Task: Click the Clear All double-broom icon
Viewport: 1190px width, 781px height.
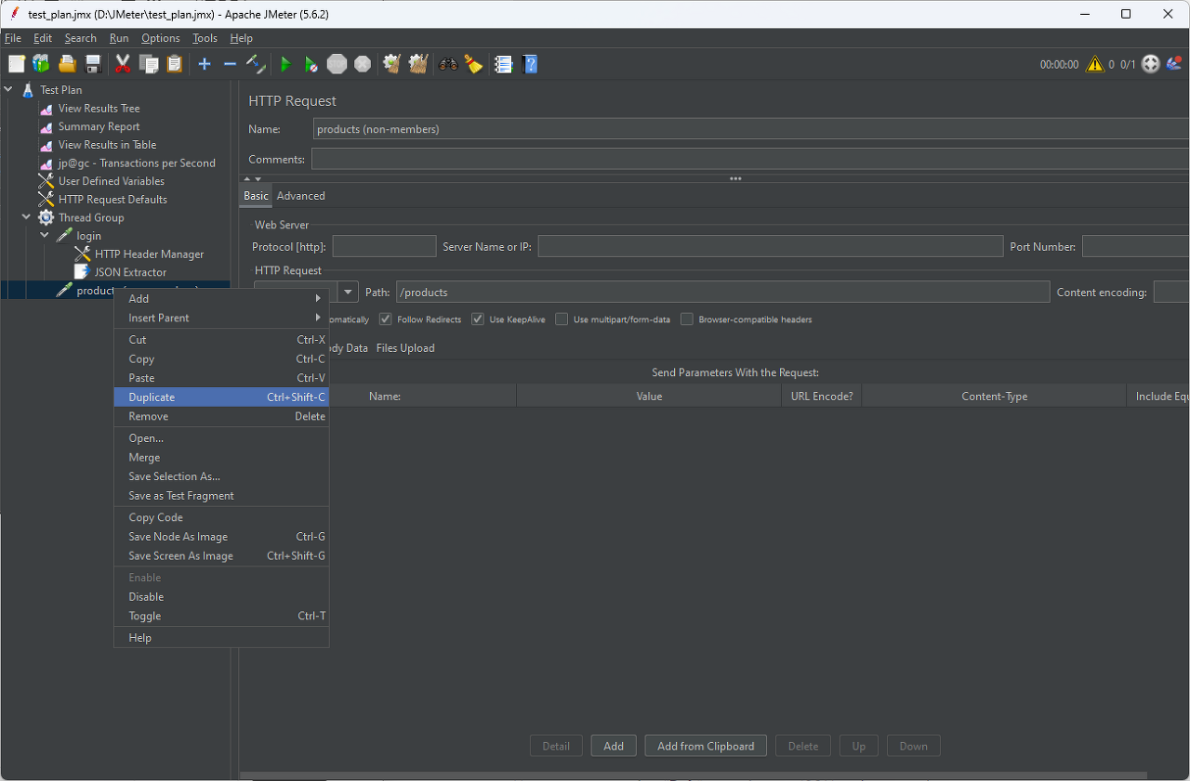Action: tap(418, 64)
